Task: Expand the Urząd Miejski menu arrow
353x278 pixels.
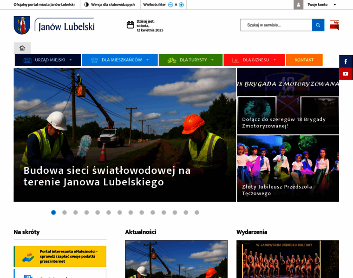Action: coord(71,60)
